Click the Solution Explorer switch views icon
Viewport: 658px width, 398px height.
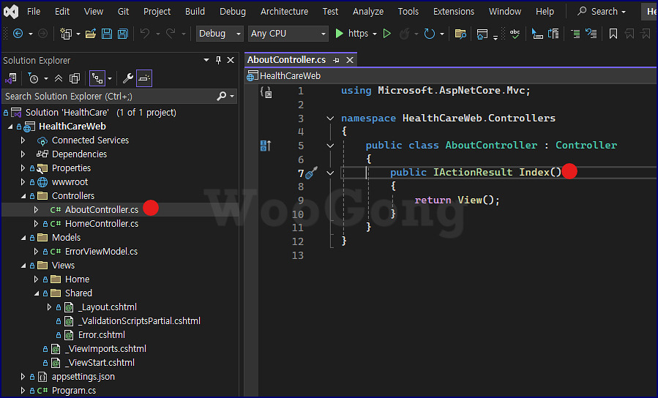click(10, 78)
